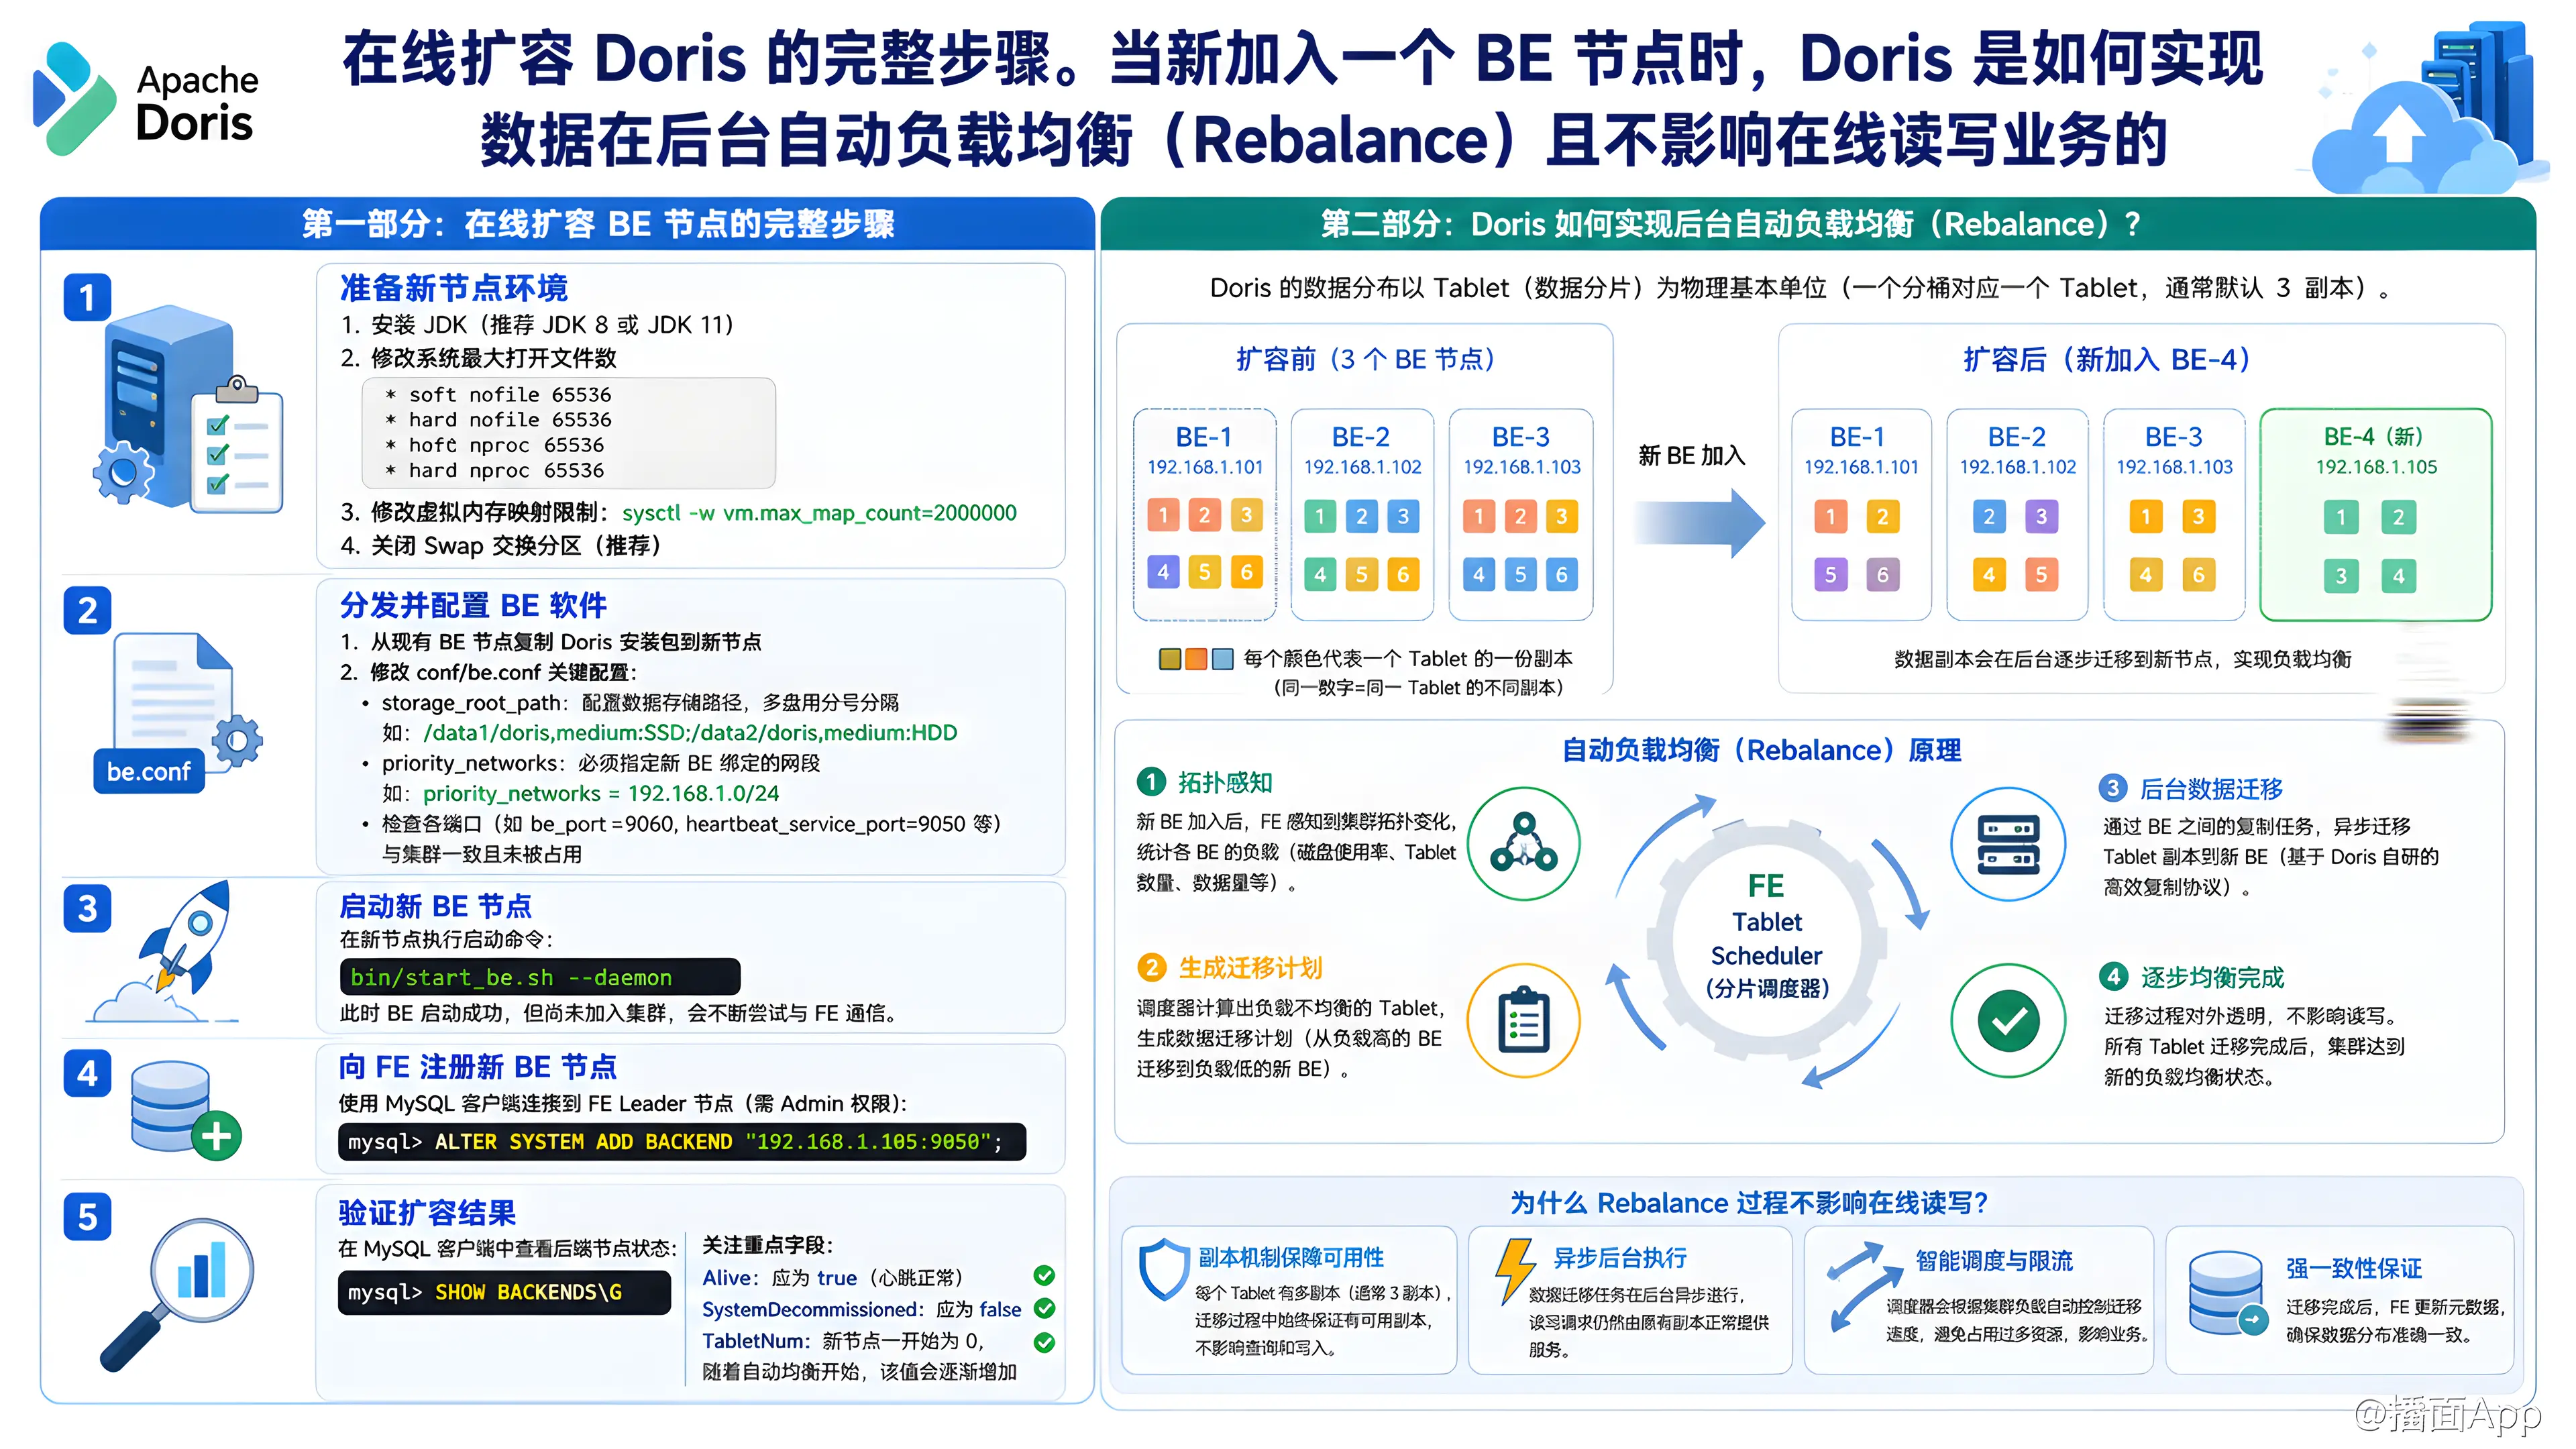Click the 安装 JDK（推荐 JDK 8 或 JDK 11）line
2576x1449 pixels.
(x=538, y=324)
